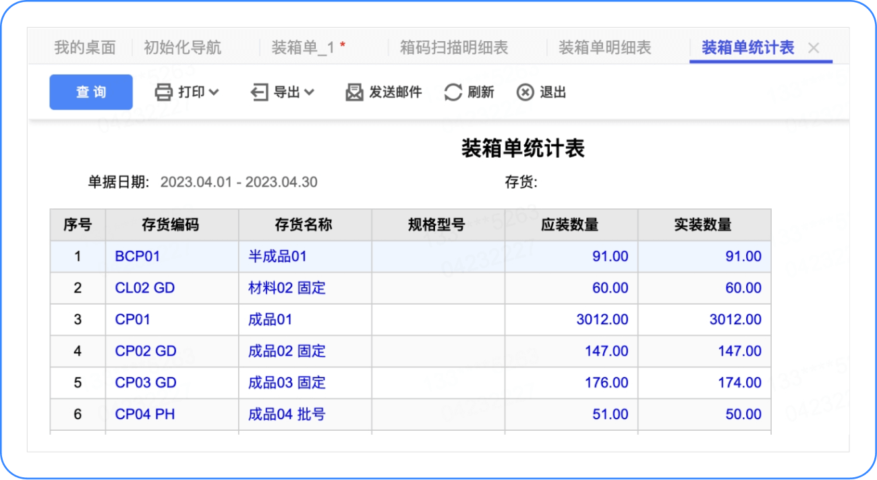This screenshot has width=877, height=480.
Task: Click the 退出 exit icon
Action: [526, 92]
